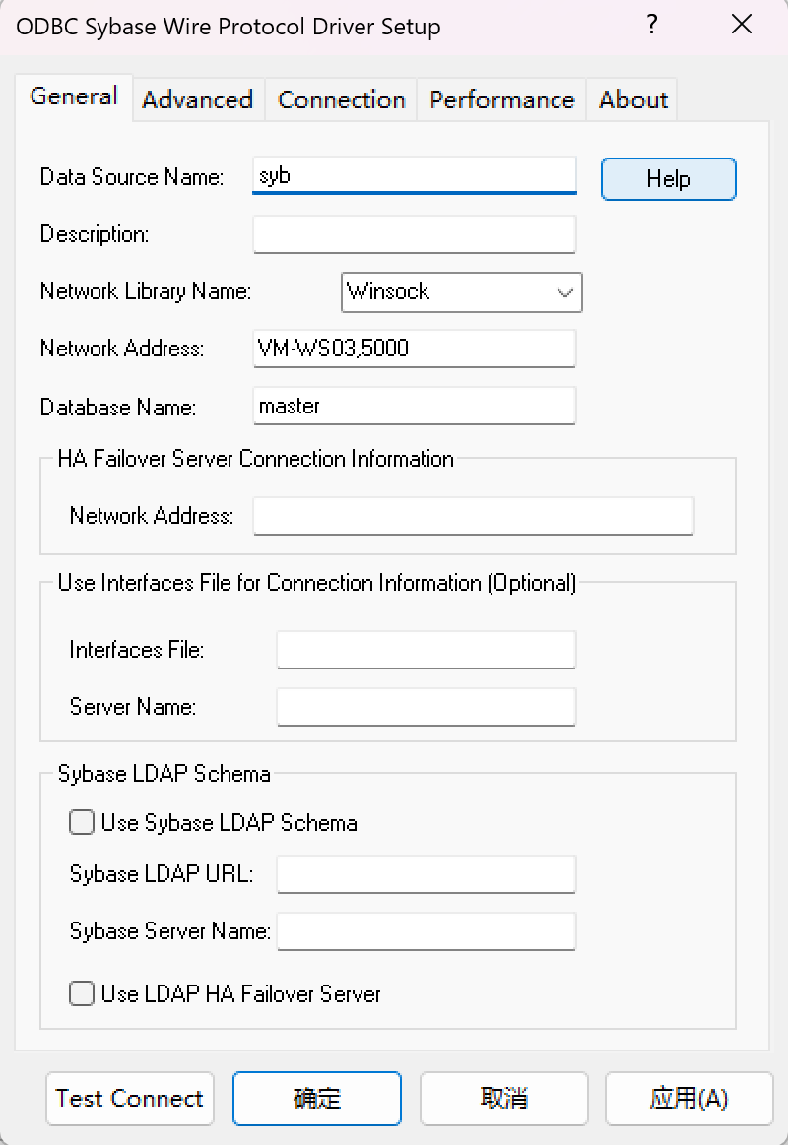This screenshot has width=788, height=1145.
Task: Click the Interfaces File label
Action: [x=137, y=649]
